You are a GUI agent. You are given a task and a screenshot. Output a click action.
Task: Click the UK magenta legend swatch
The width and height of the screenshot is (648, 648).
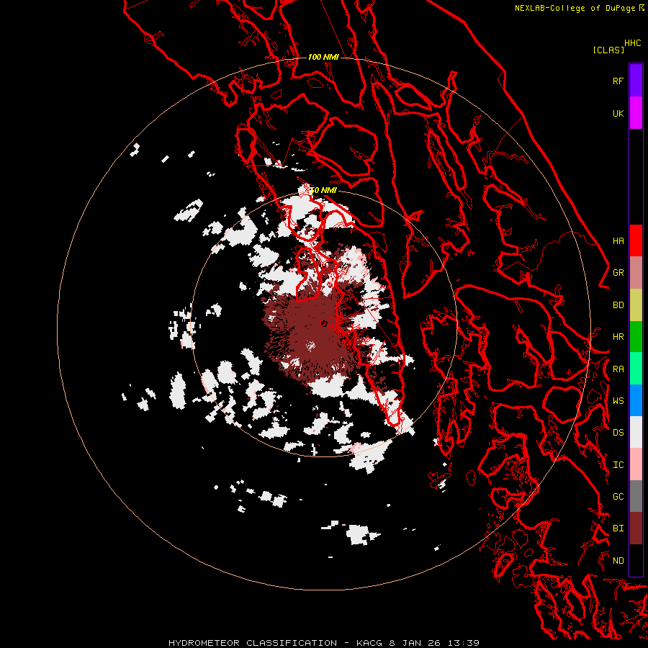tap(636, 113)
